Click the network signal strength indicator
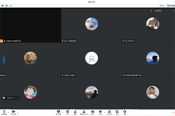Viewport: 175px width, 116px height. pos(10,6)
